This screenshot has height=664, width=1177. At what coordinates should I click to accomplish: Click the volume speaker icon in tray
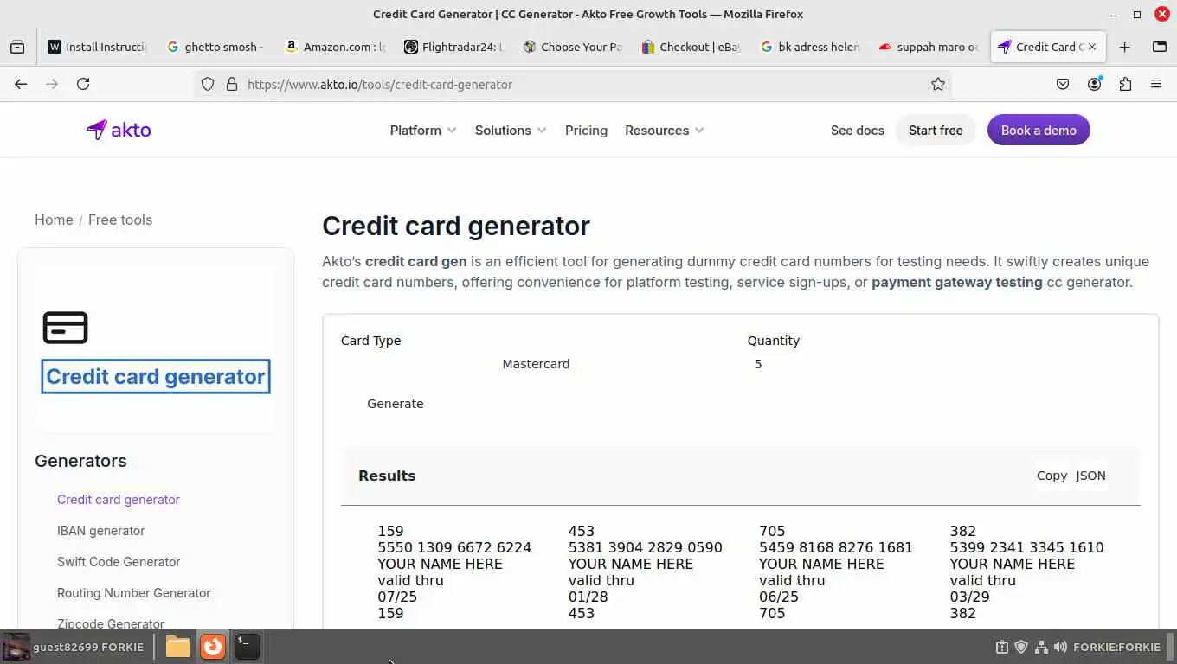tap(1060, 647)
